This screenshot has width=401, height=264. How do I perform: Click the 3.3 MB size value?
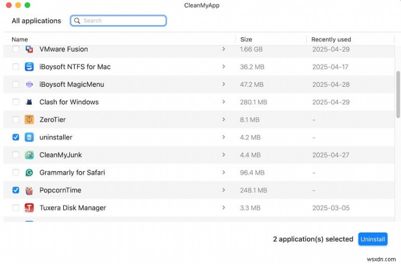click(x=250, y=208)
